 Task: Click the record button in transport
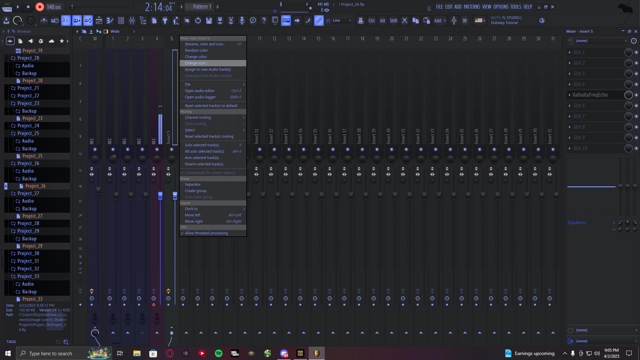point(40,7)
